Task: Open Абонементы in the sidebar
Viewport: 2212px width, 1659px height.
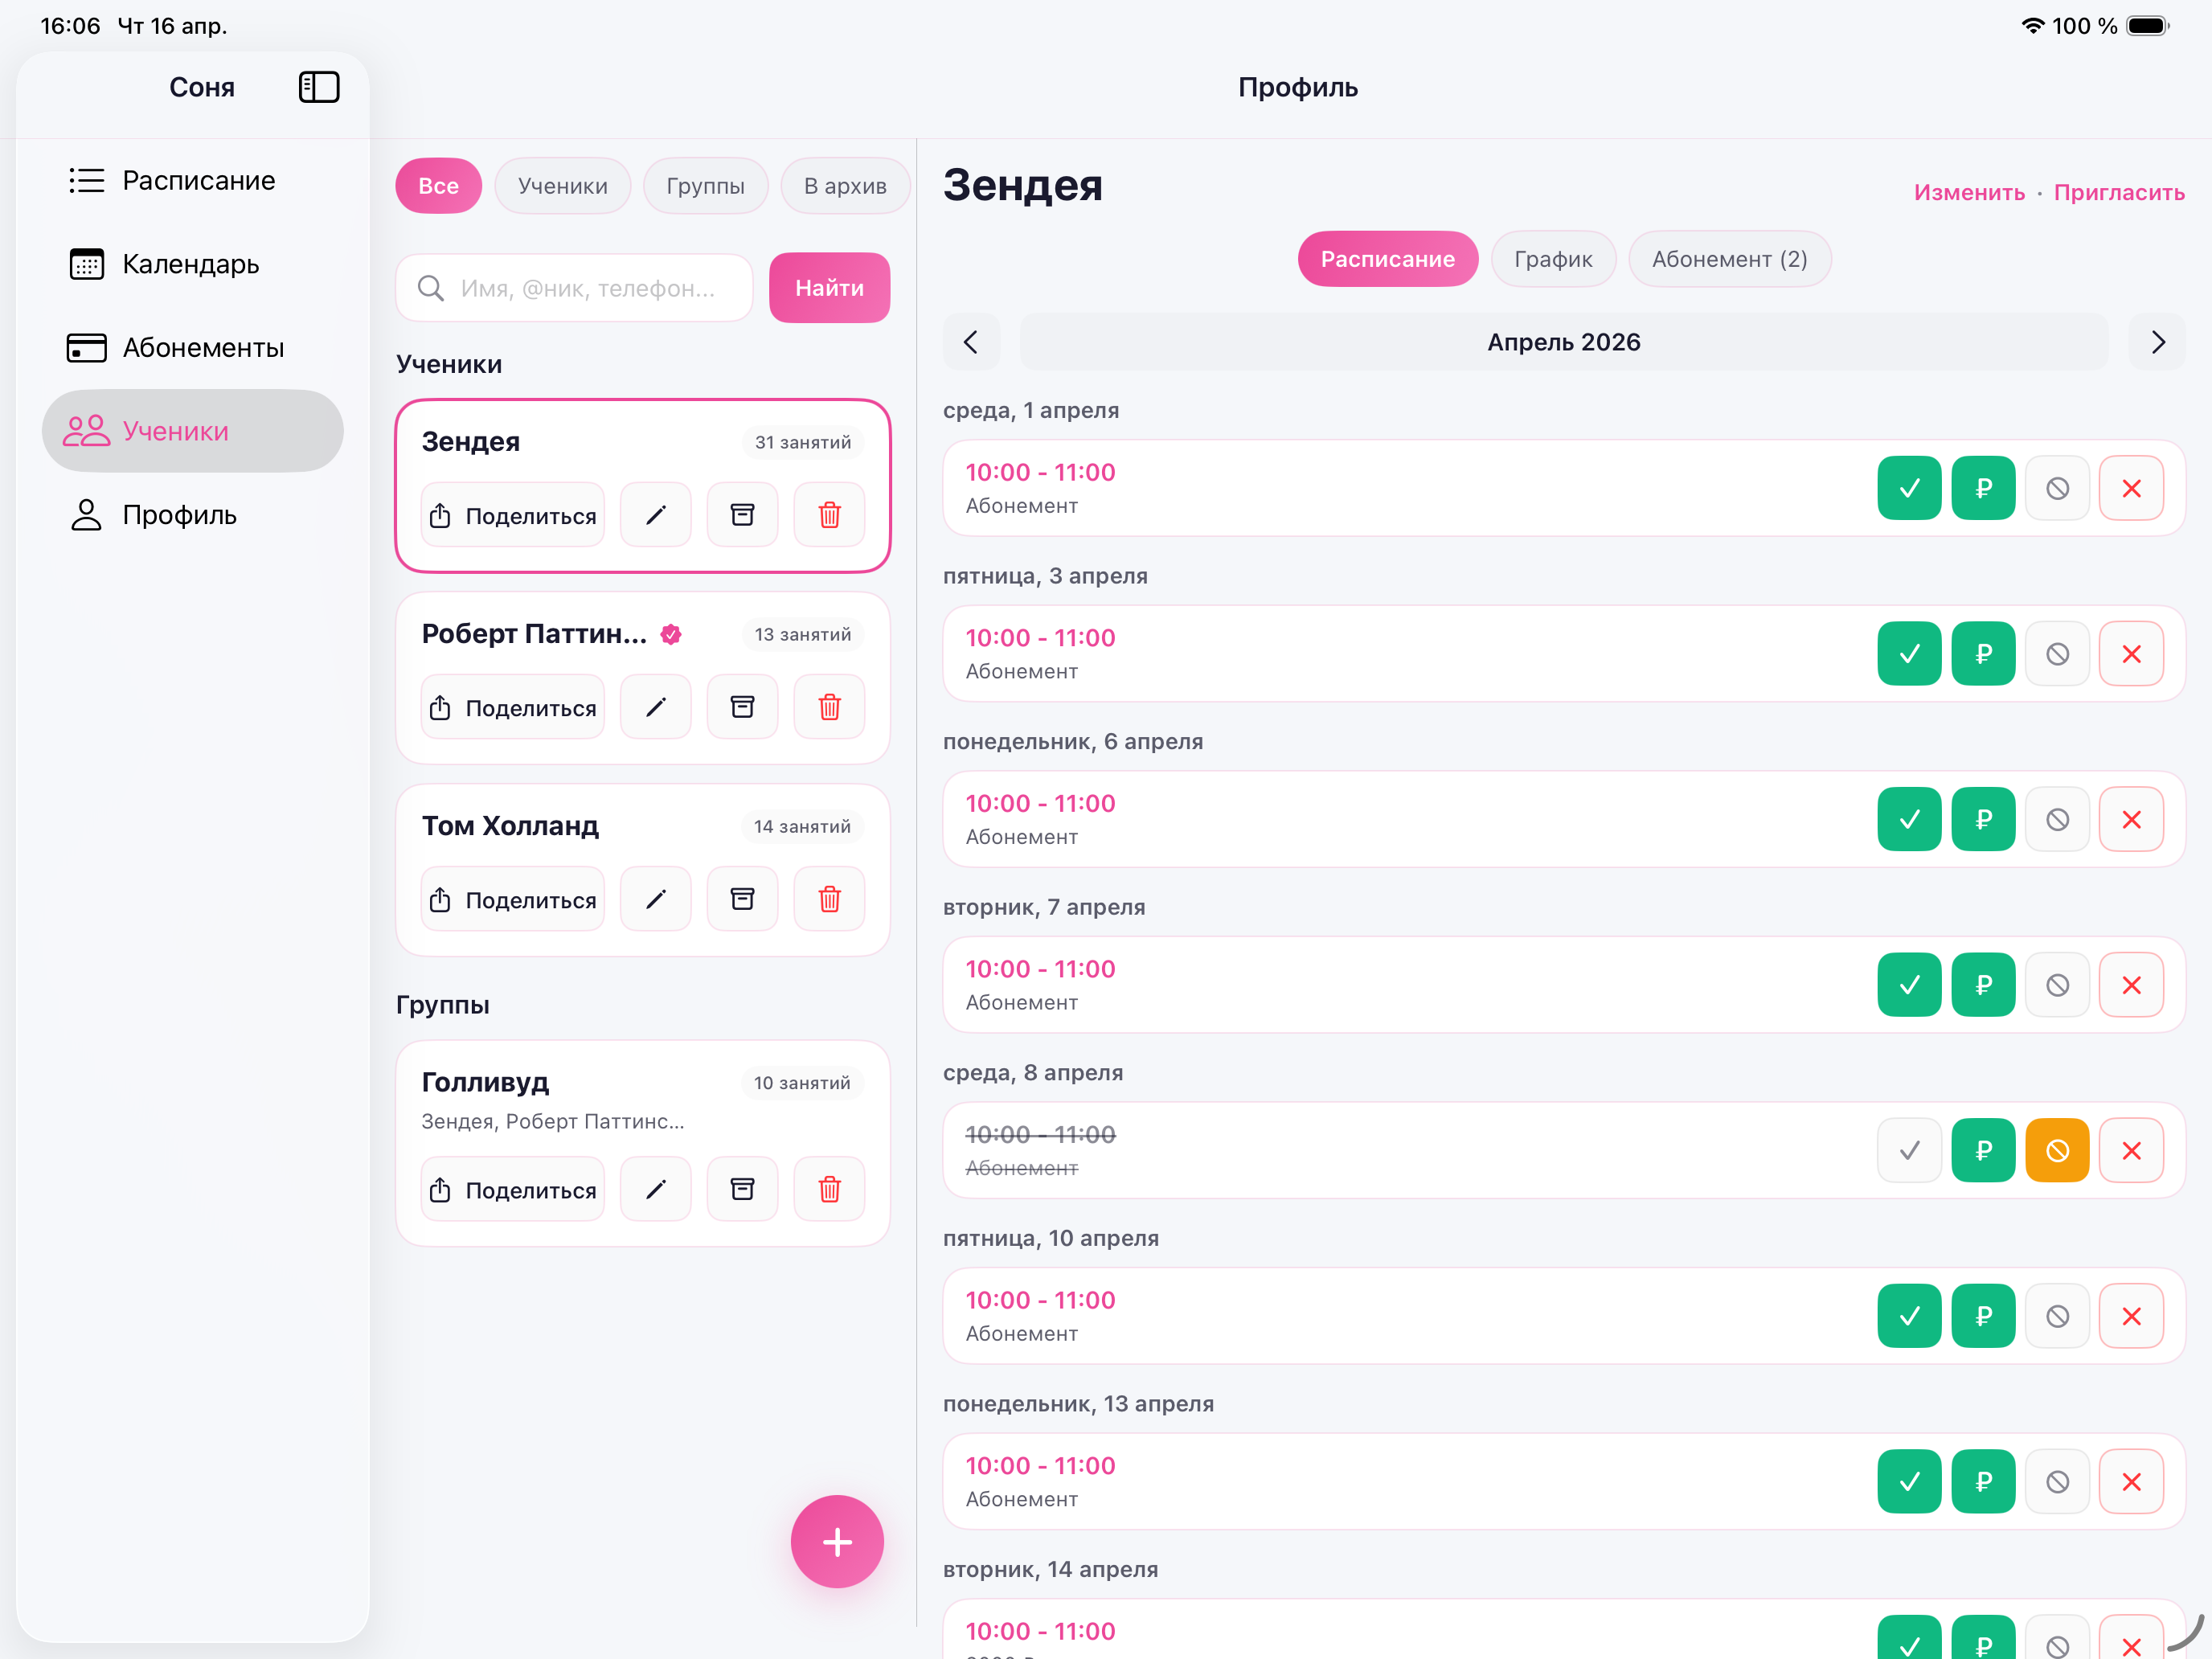Action: pos(203,347)
